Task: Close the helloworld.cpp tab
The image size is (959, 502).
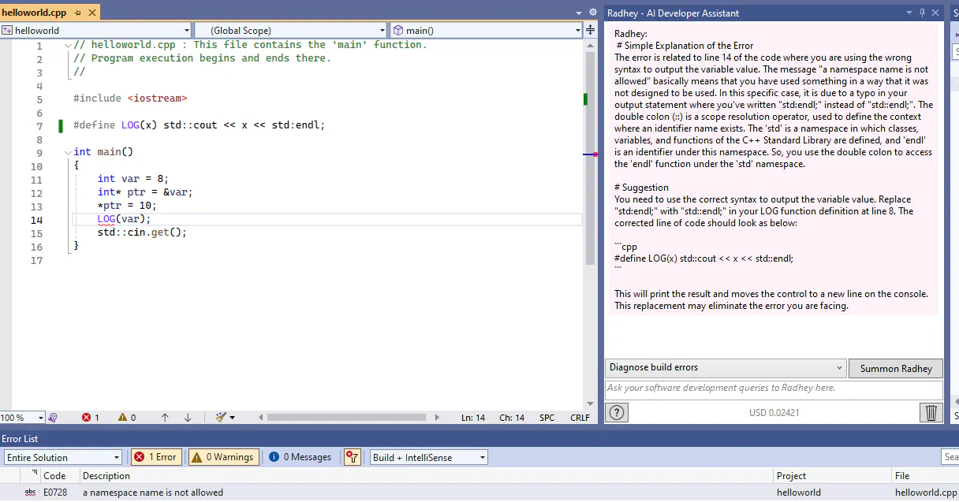Action: (x=92, y=13)
